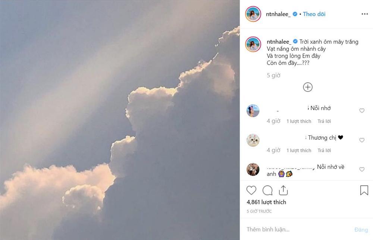Screen dimensions: 373x240
Task: Open the ntnhalee_ username in header
Action: (279, 14)
